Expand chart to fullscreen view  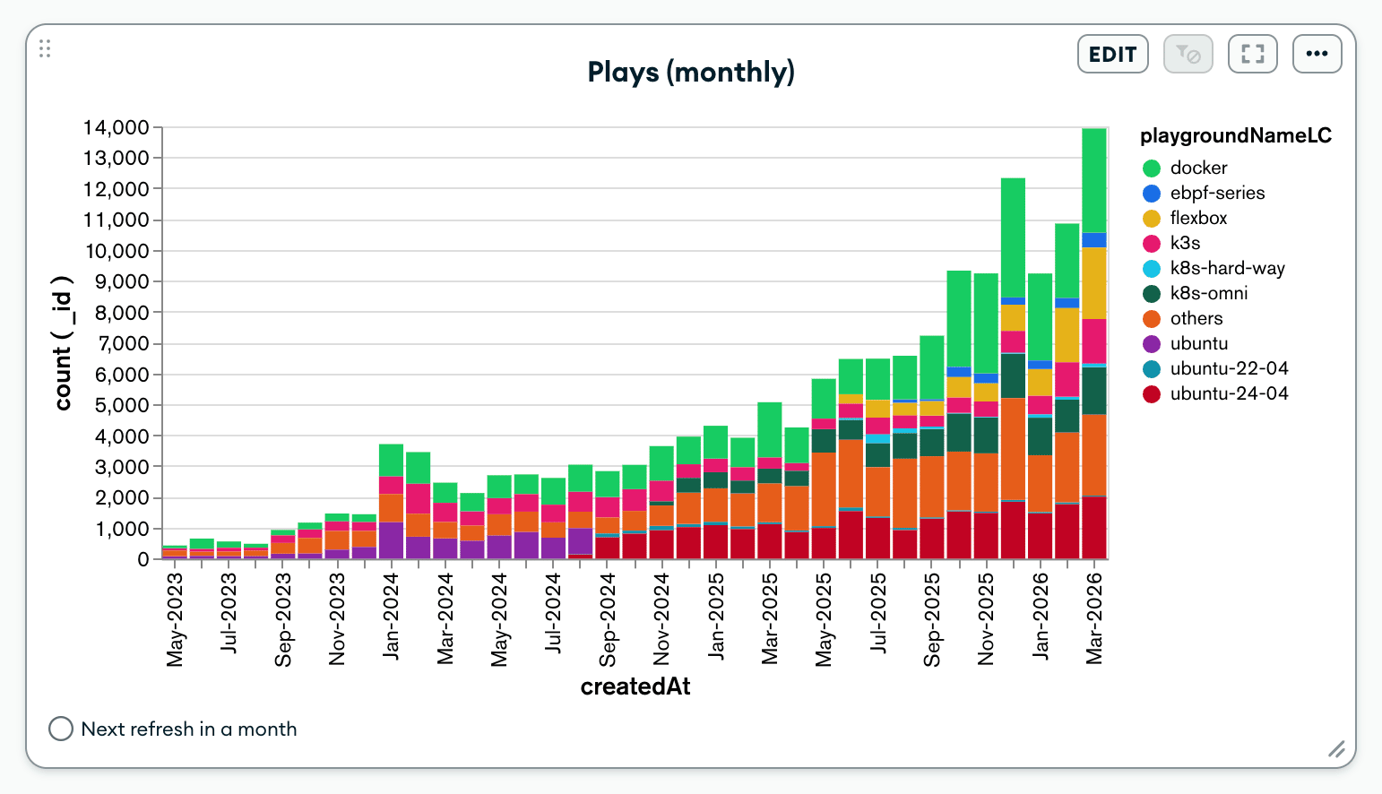click(1252, 55)
